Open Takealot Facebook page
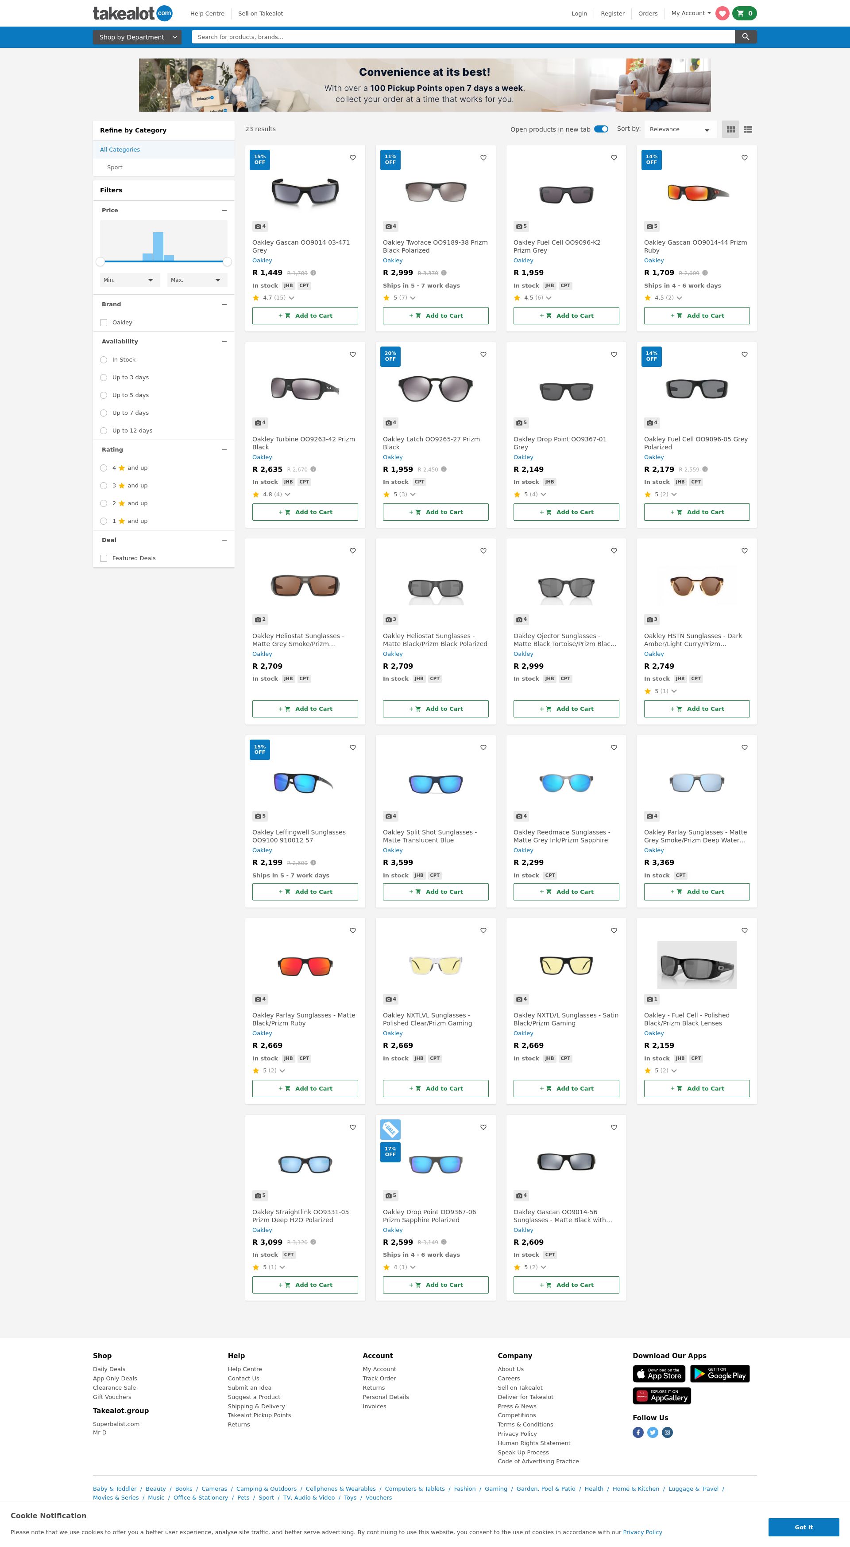The height and width of the screenshot is (1547, 850). (638, 1432)
